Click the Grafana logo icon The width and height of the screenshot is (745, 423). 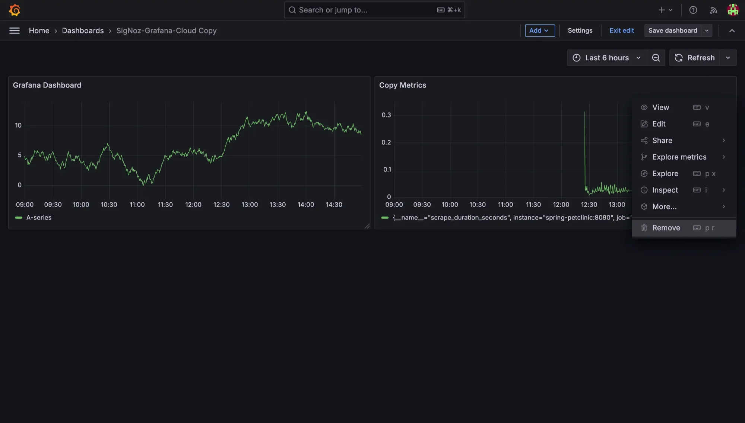tap(15, 10)
